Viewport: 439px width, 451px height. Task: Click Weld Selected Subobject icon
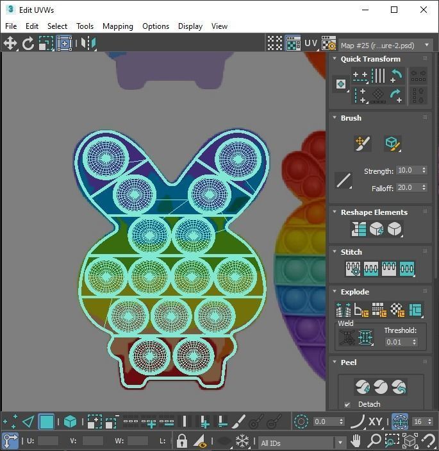click(366, 337)
